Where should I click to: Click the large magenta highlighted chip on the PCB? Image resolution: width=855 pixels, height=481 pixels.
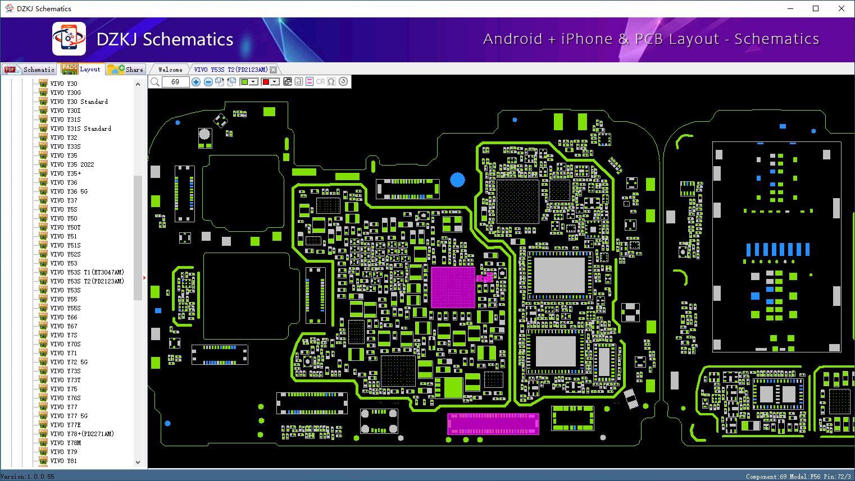(x=453, y=287)
